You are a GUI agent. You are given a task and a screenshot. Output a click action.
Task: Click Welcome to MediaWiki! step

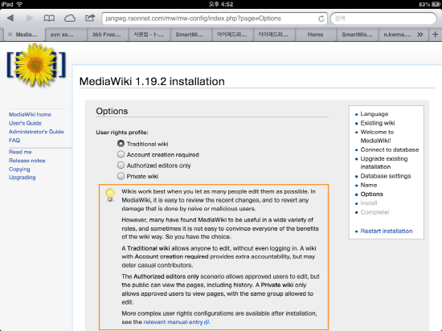coord(377,136)
